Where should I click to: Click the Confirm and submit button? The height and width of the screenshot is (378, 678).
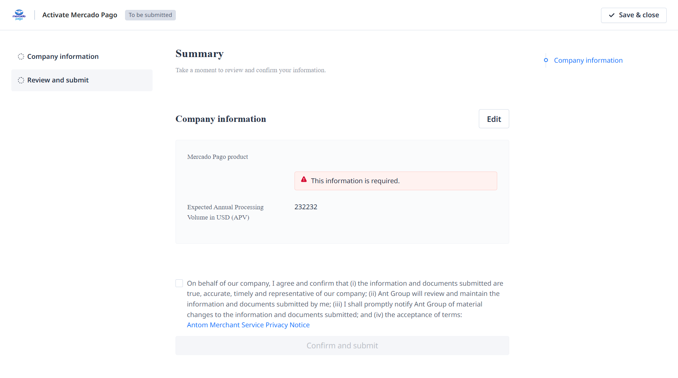point(342,346)
